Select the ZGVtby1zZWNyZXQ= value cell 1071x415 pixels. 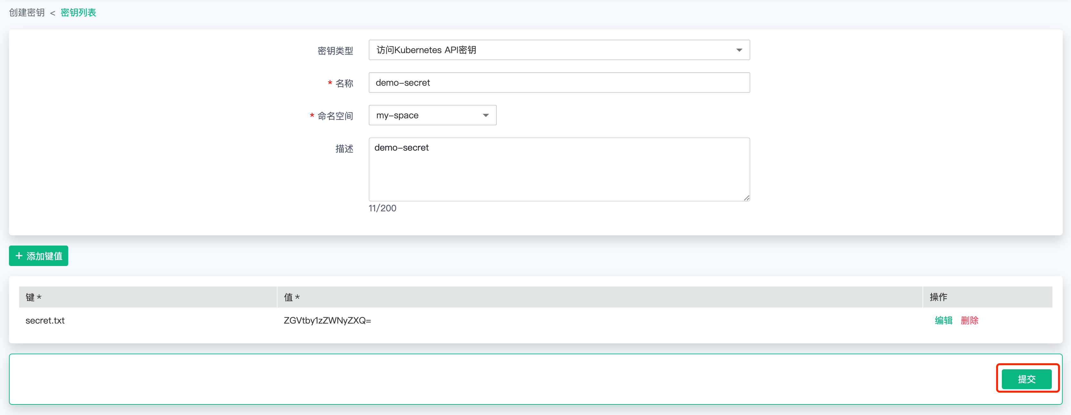click(327, 320)
